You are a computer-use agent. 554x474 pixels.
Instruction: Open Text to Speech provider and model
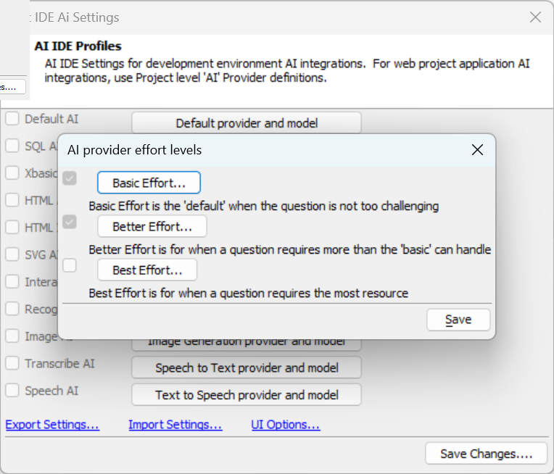pyautogui.click(x=247, y=395)
